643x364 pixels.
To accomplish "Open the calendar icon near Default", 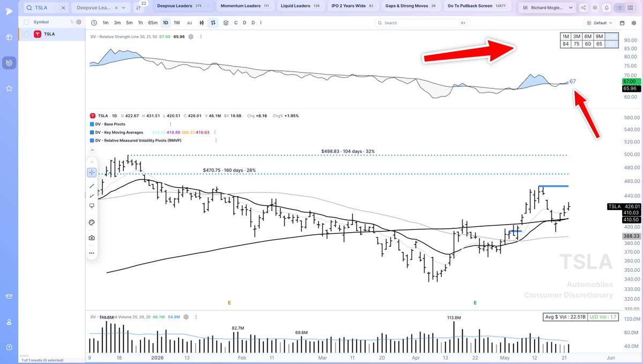I will [622, 23].
